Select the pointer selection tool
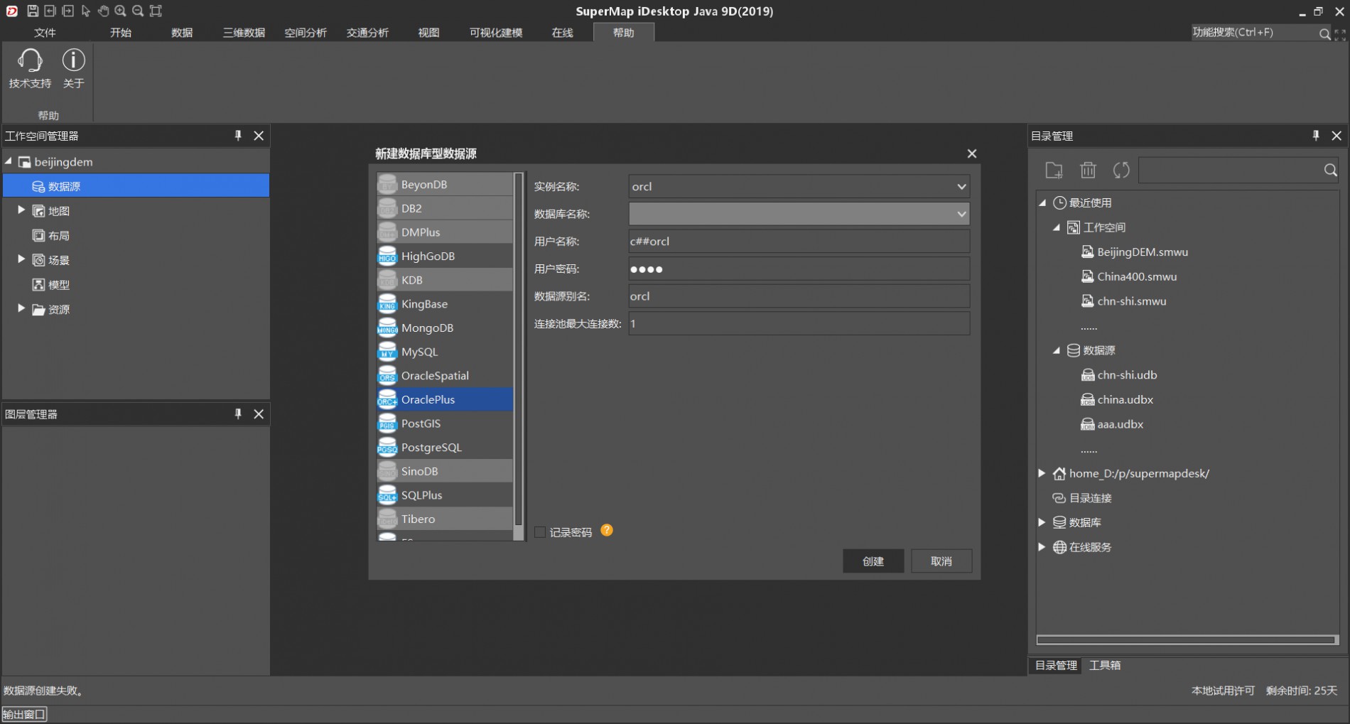Screen dimensions: 1350x724 [86, 11]
